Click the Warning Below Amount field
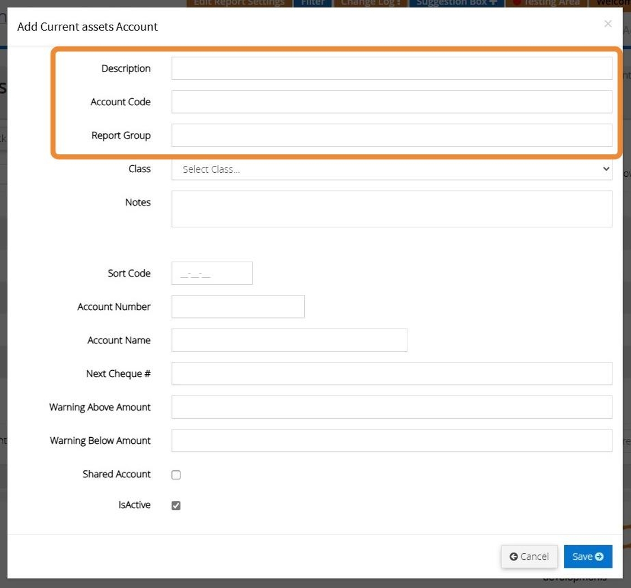The image size is (631, 588). click(392, 441)
